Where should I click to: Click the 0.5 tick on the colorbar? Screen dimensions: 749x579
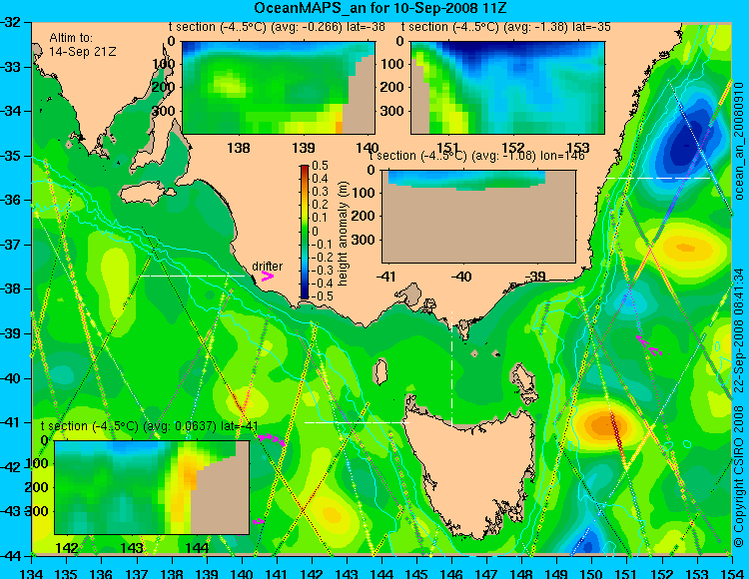click(320, 166)
